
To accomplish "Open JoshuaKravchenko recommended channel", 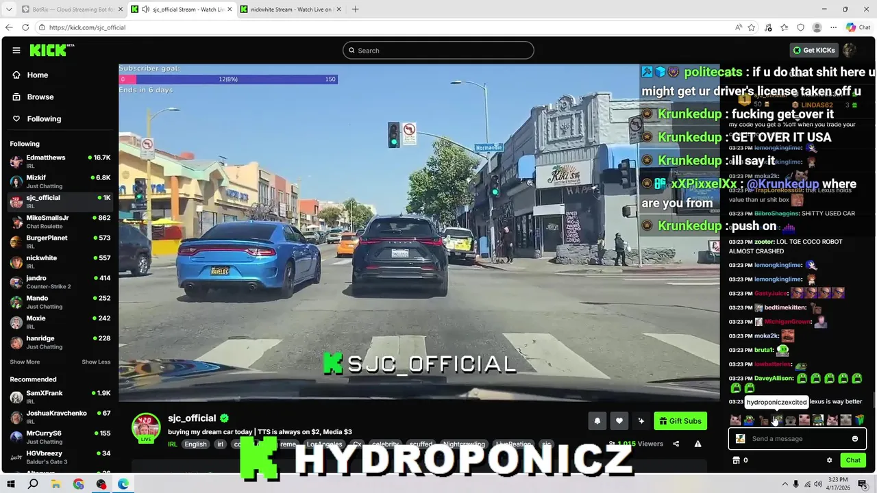I will tap(60, 417).
